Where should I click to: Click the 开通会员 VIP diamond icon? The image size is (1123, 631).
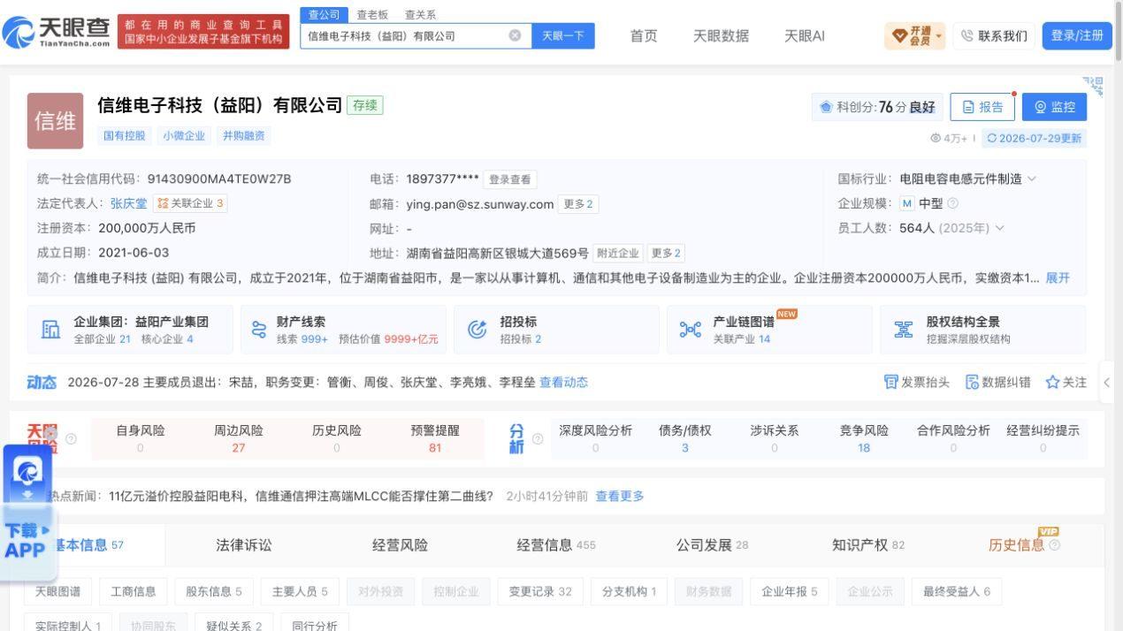coord(899,35)
